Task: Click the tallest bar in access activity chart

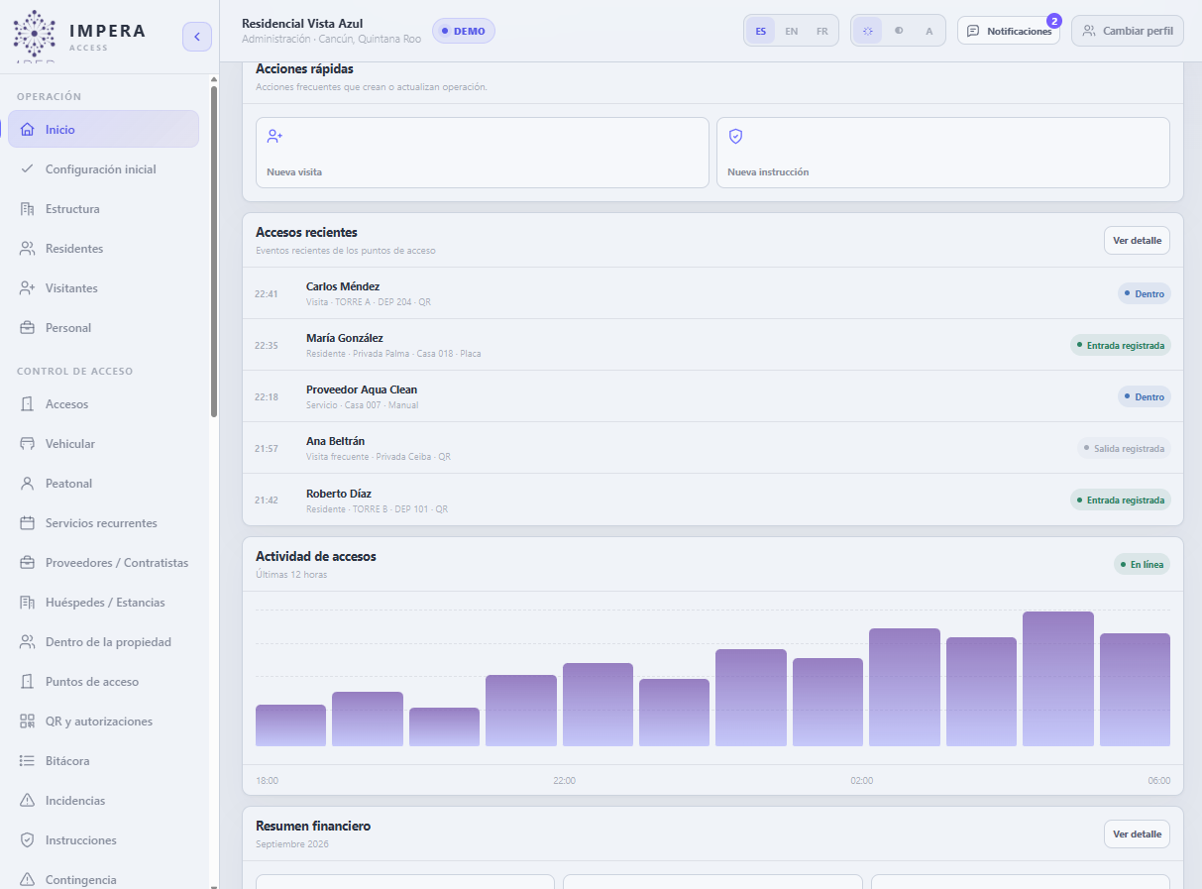Action: [1058, 679]
